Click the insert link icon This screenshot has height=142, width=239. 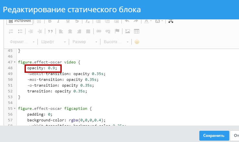(x=99, y=31)
